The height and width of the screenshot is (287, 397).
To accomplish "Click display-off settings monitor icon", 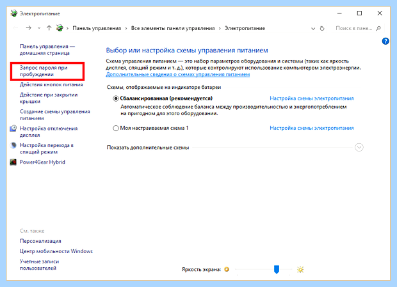I will point(13,128).
